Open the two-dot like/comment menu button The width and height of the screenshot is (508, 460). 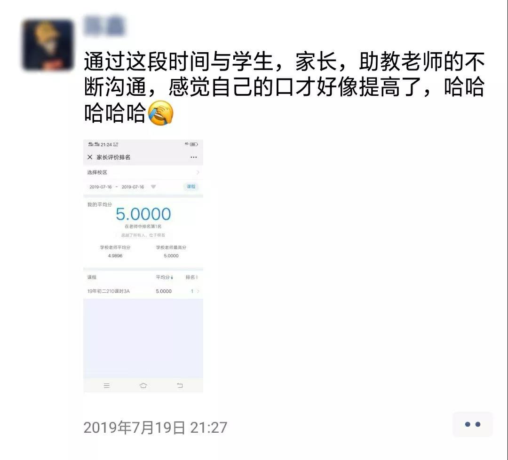472,424
